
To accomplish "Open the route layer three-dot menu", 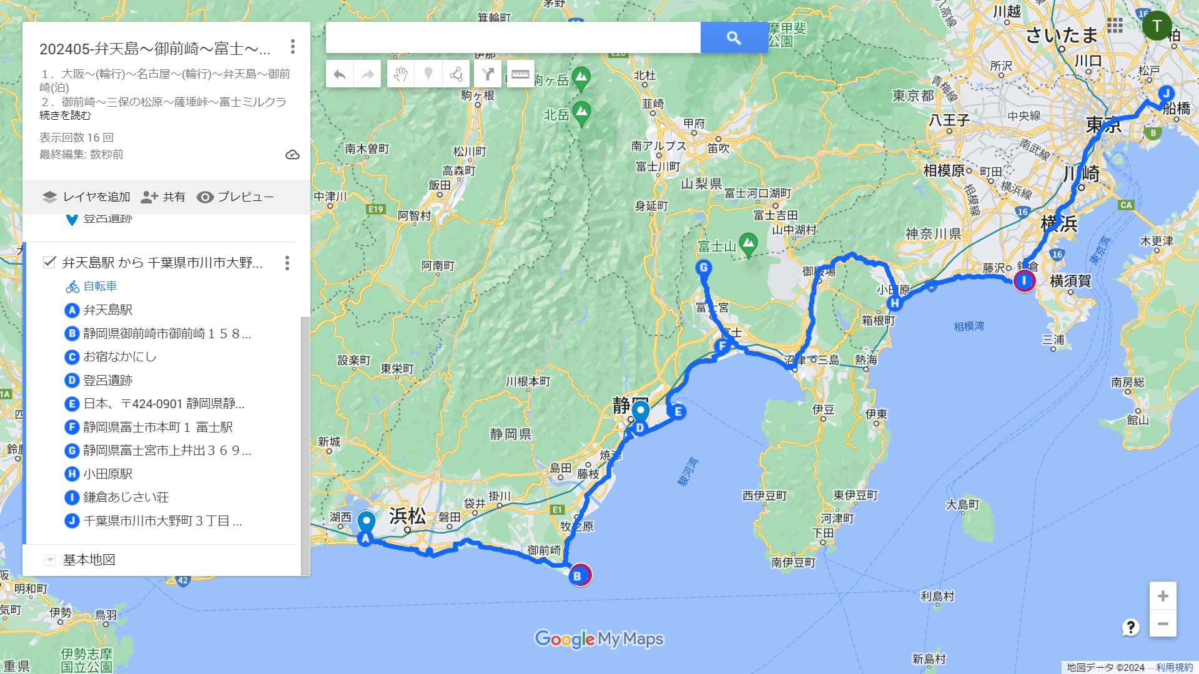I will coord(287,263).
